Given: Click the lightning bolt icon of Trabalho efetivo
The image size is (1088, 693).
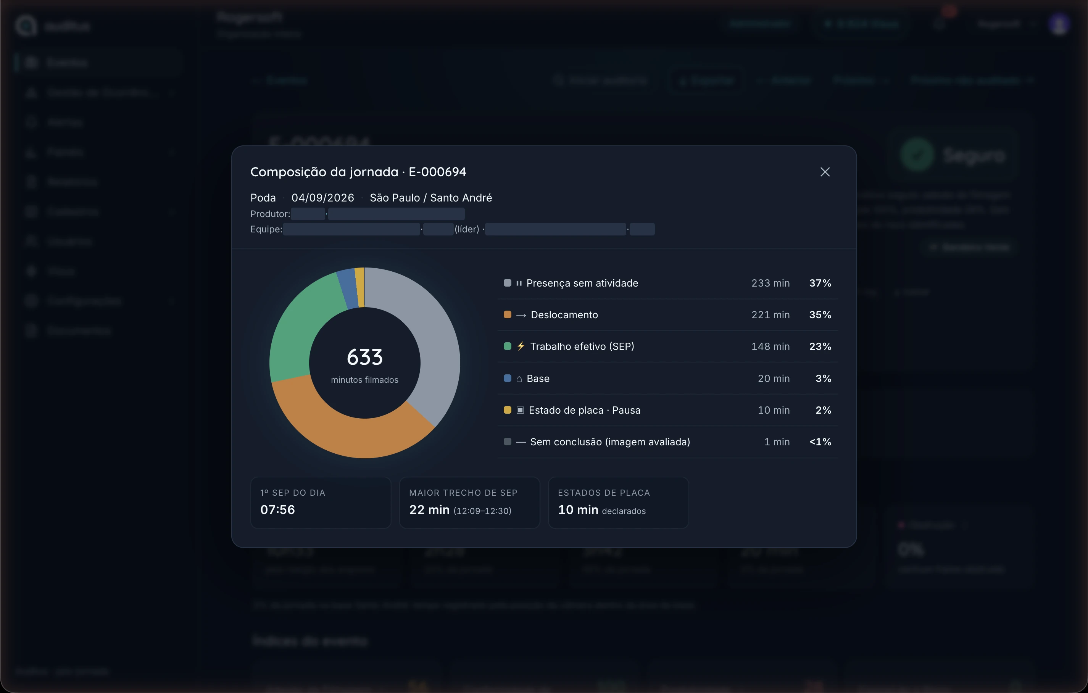Looking at the screenshot, I should point(521,346).
